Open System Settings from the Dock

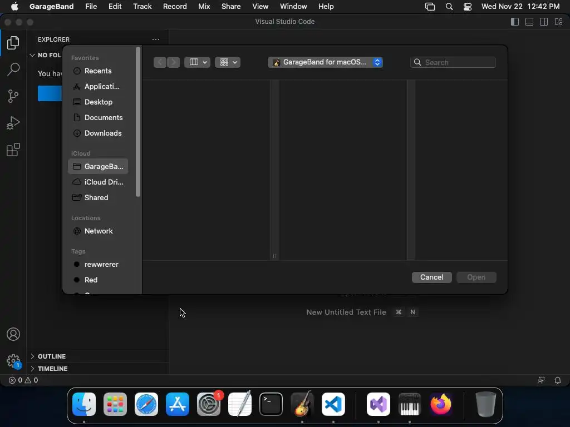click(209, 404)
